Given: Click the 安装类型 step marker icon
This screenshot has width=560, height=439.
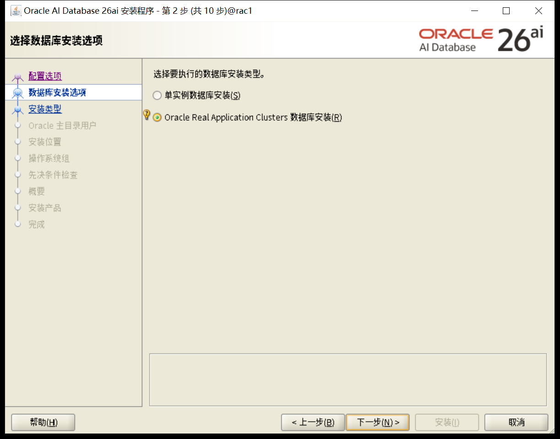Looking at the screenshot, I should pyautogui.click(x=18, y=110).
